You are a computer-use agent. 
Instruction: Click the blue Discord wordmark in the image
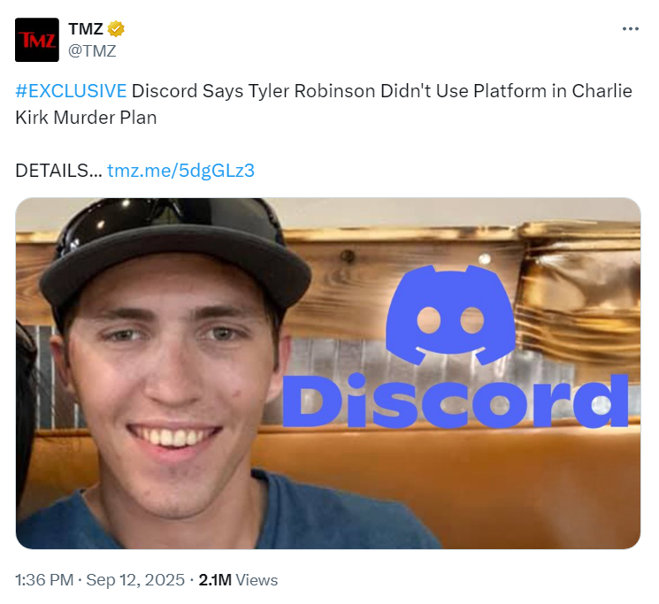pos(456,401)
